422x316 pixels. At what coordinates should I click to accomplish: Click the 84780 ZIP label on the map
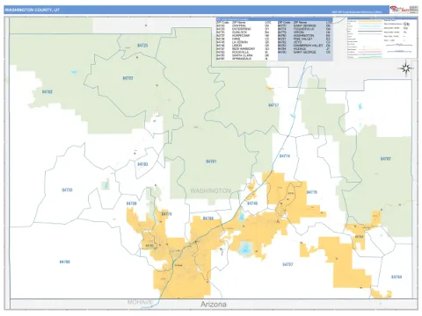click(x=208, y=219)
